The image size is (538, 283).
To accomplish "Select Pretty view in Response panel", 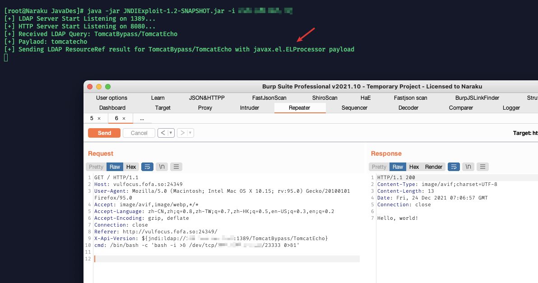I will click(379, 167).
